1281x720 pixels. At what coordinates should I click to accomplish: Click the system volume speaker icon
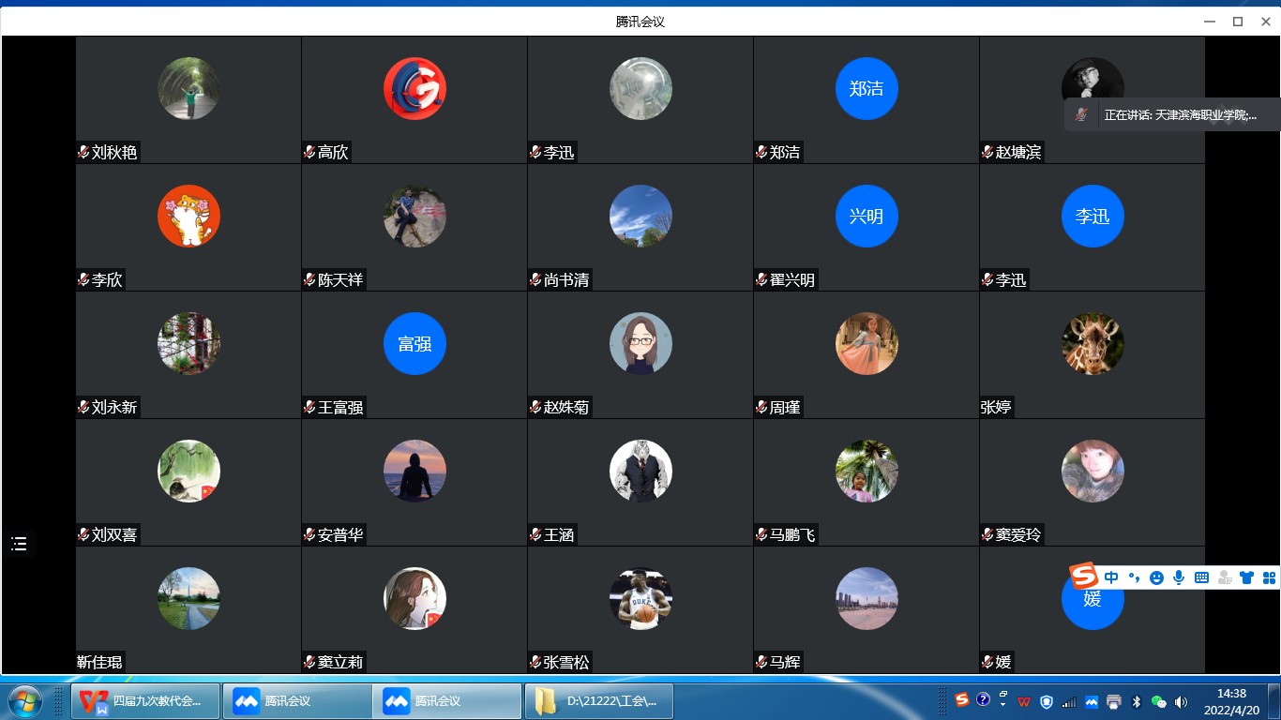(1181, 701)
